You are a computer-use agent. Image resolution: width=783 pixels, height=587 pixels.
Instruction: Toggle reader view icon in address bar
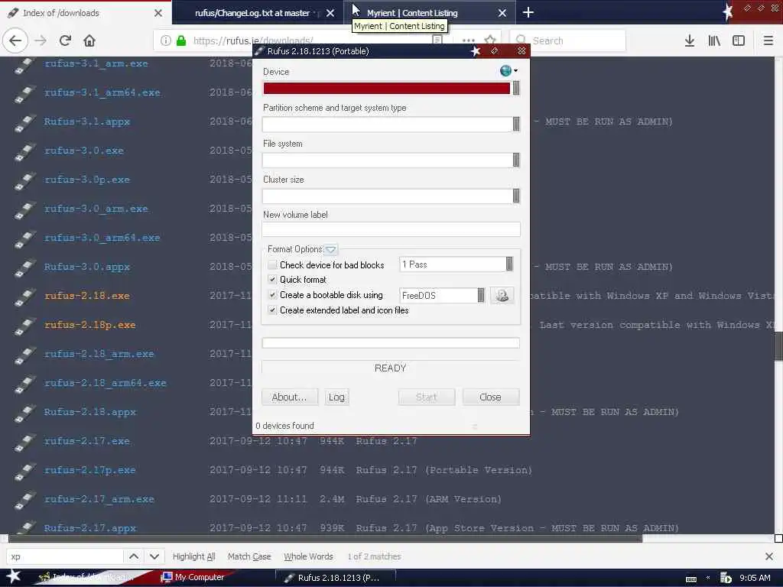pos(437,40)
